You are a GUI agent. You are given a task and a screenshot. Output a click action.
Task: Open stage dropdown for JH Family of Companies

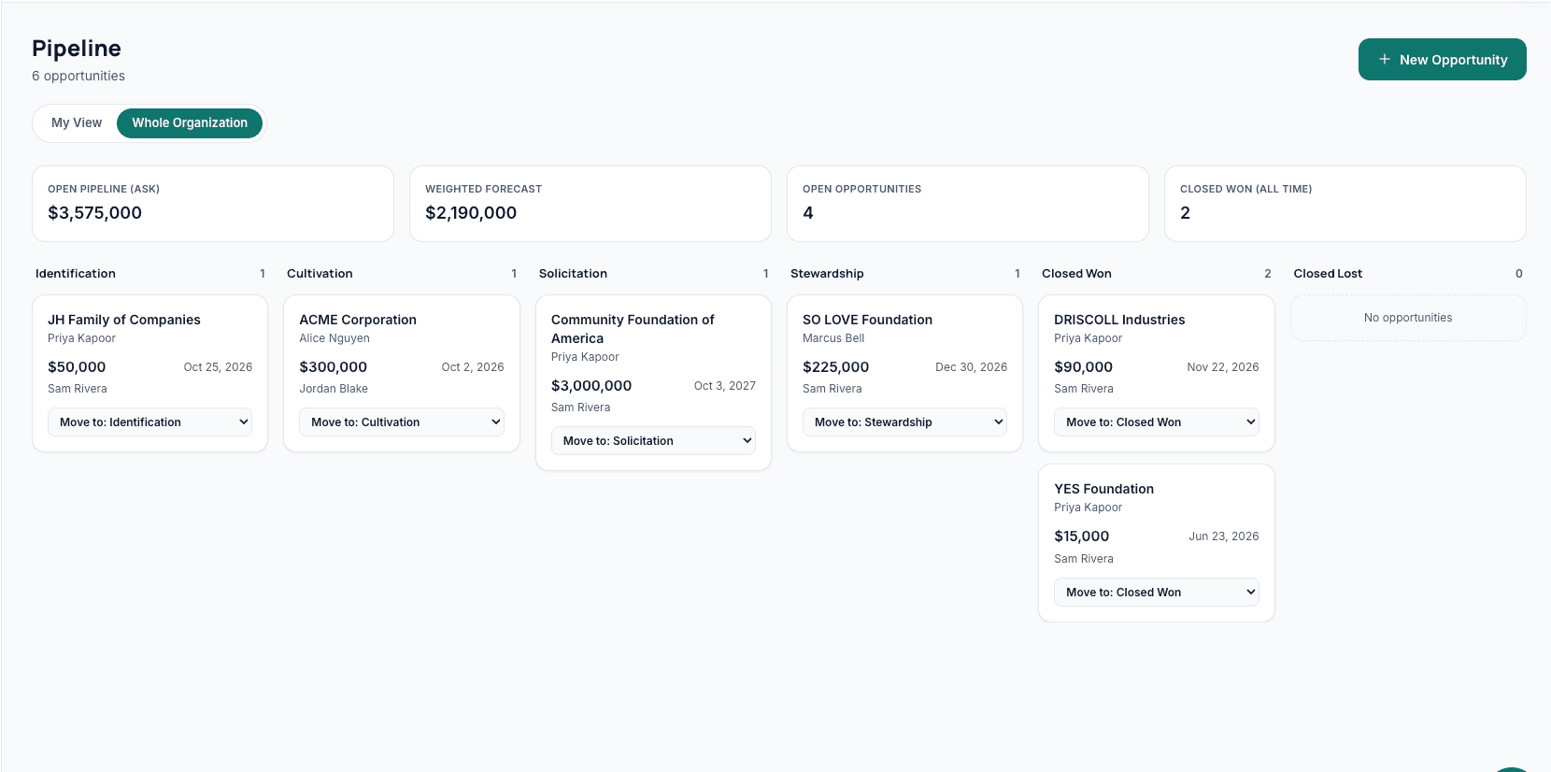click(x=149, y=422)
